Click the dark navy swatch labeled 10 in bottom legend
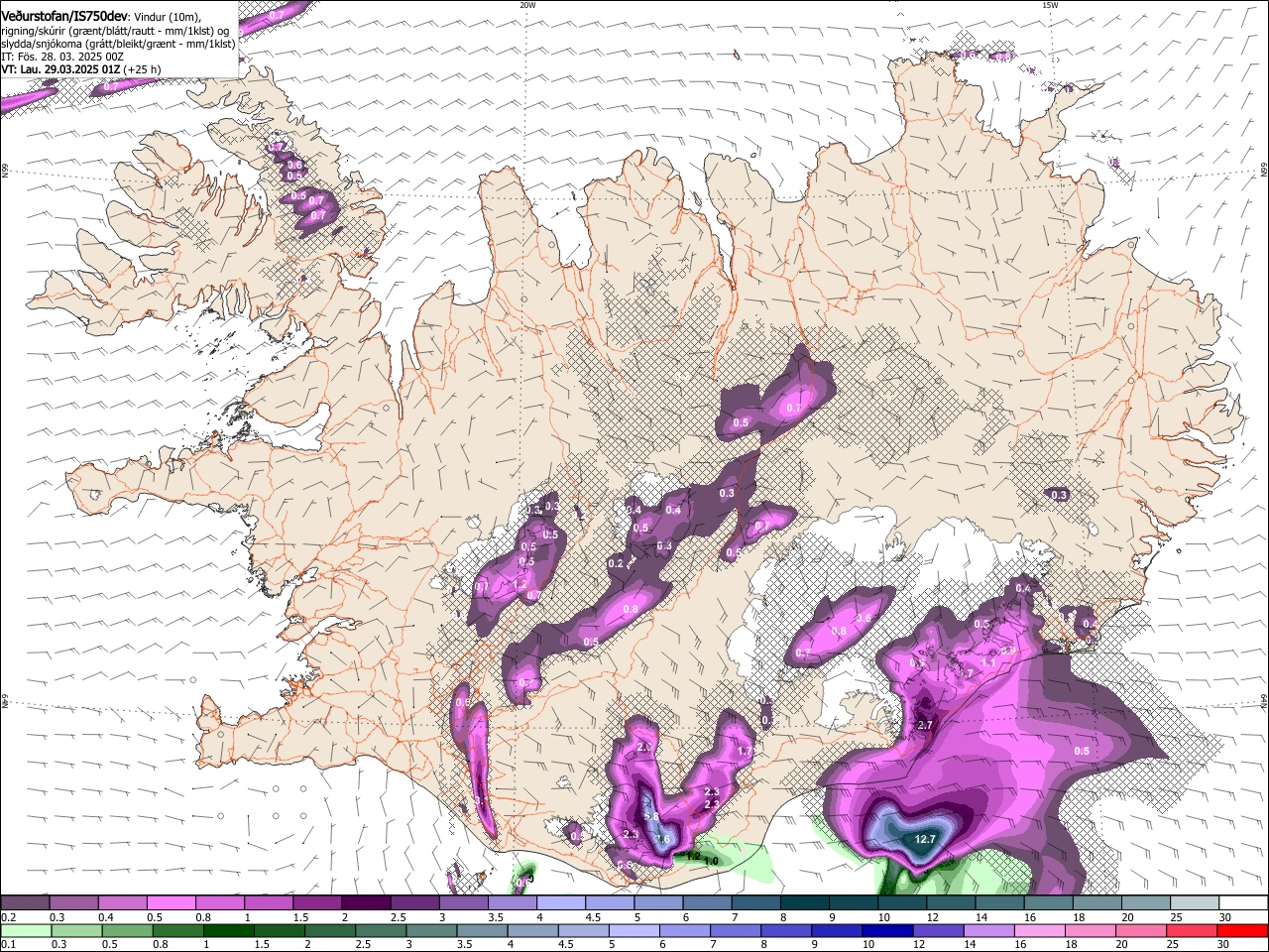The image size is (1269, 952). click(x=886, y=930)
